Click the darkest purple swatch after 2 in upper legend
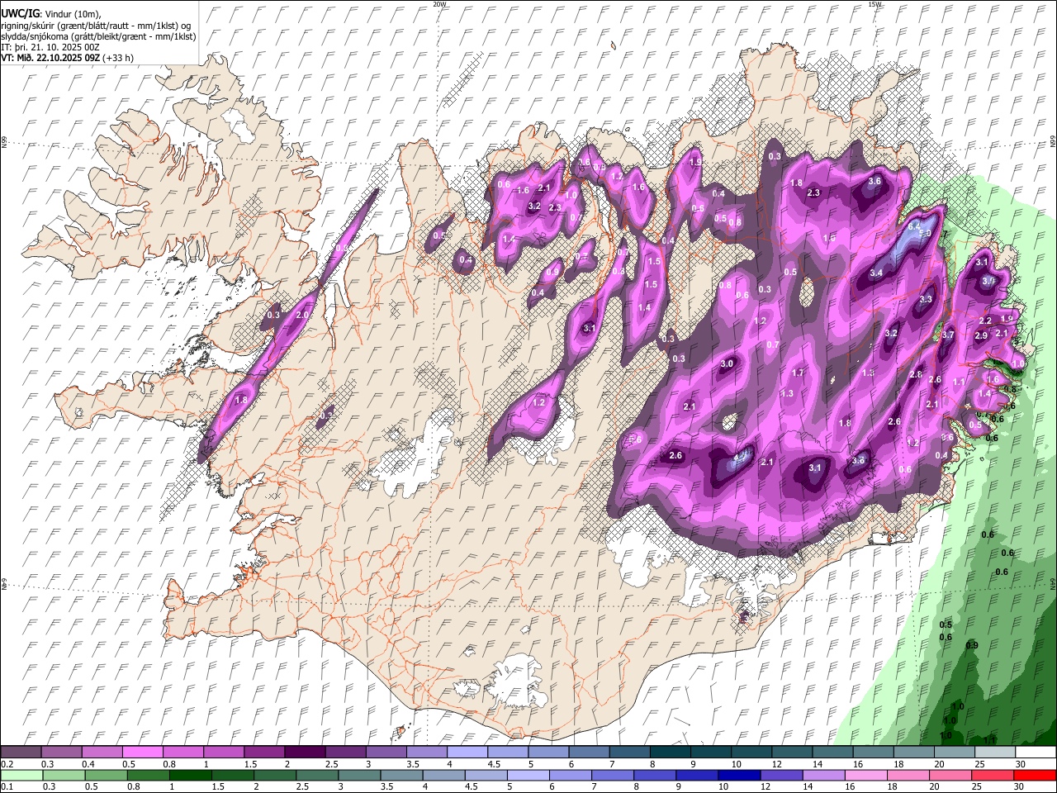 point(305,753)
